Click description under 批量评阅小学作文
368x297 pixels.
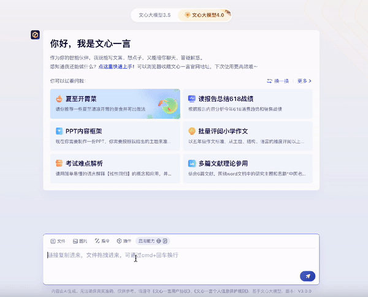click(x=246, y=141)
